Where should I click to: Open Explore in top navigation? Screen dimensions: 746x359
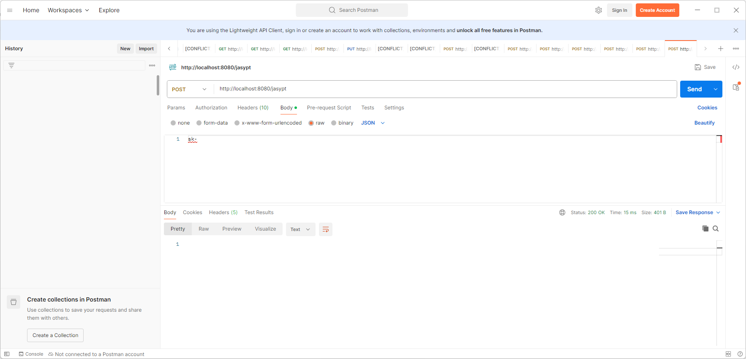point(109,10)
